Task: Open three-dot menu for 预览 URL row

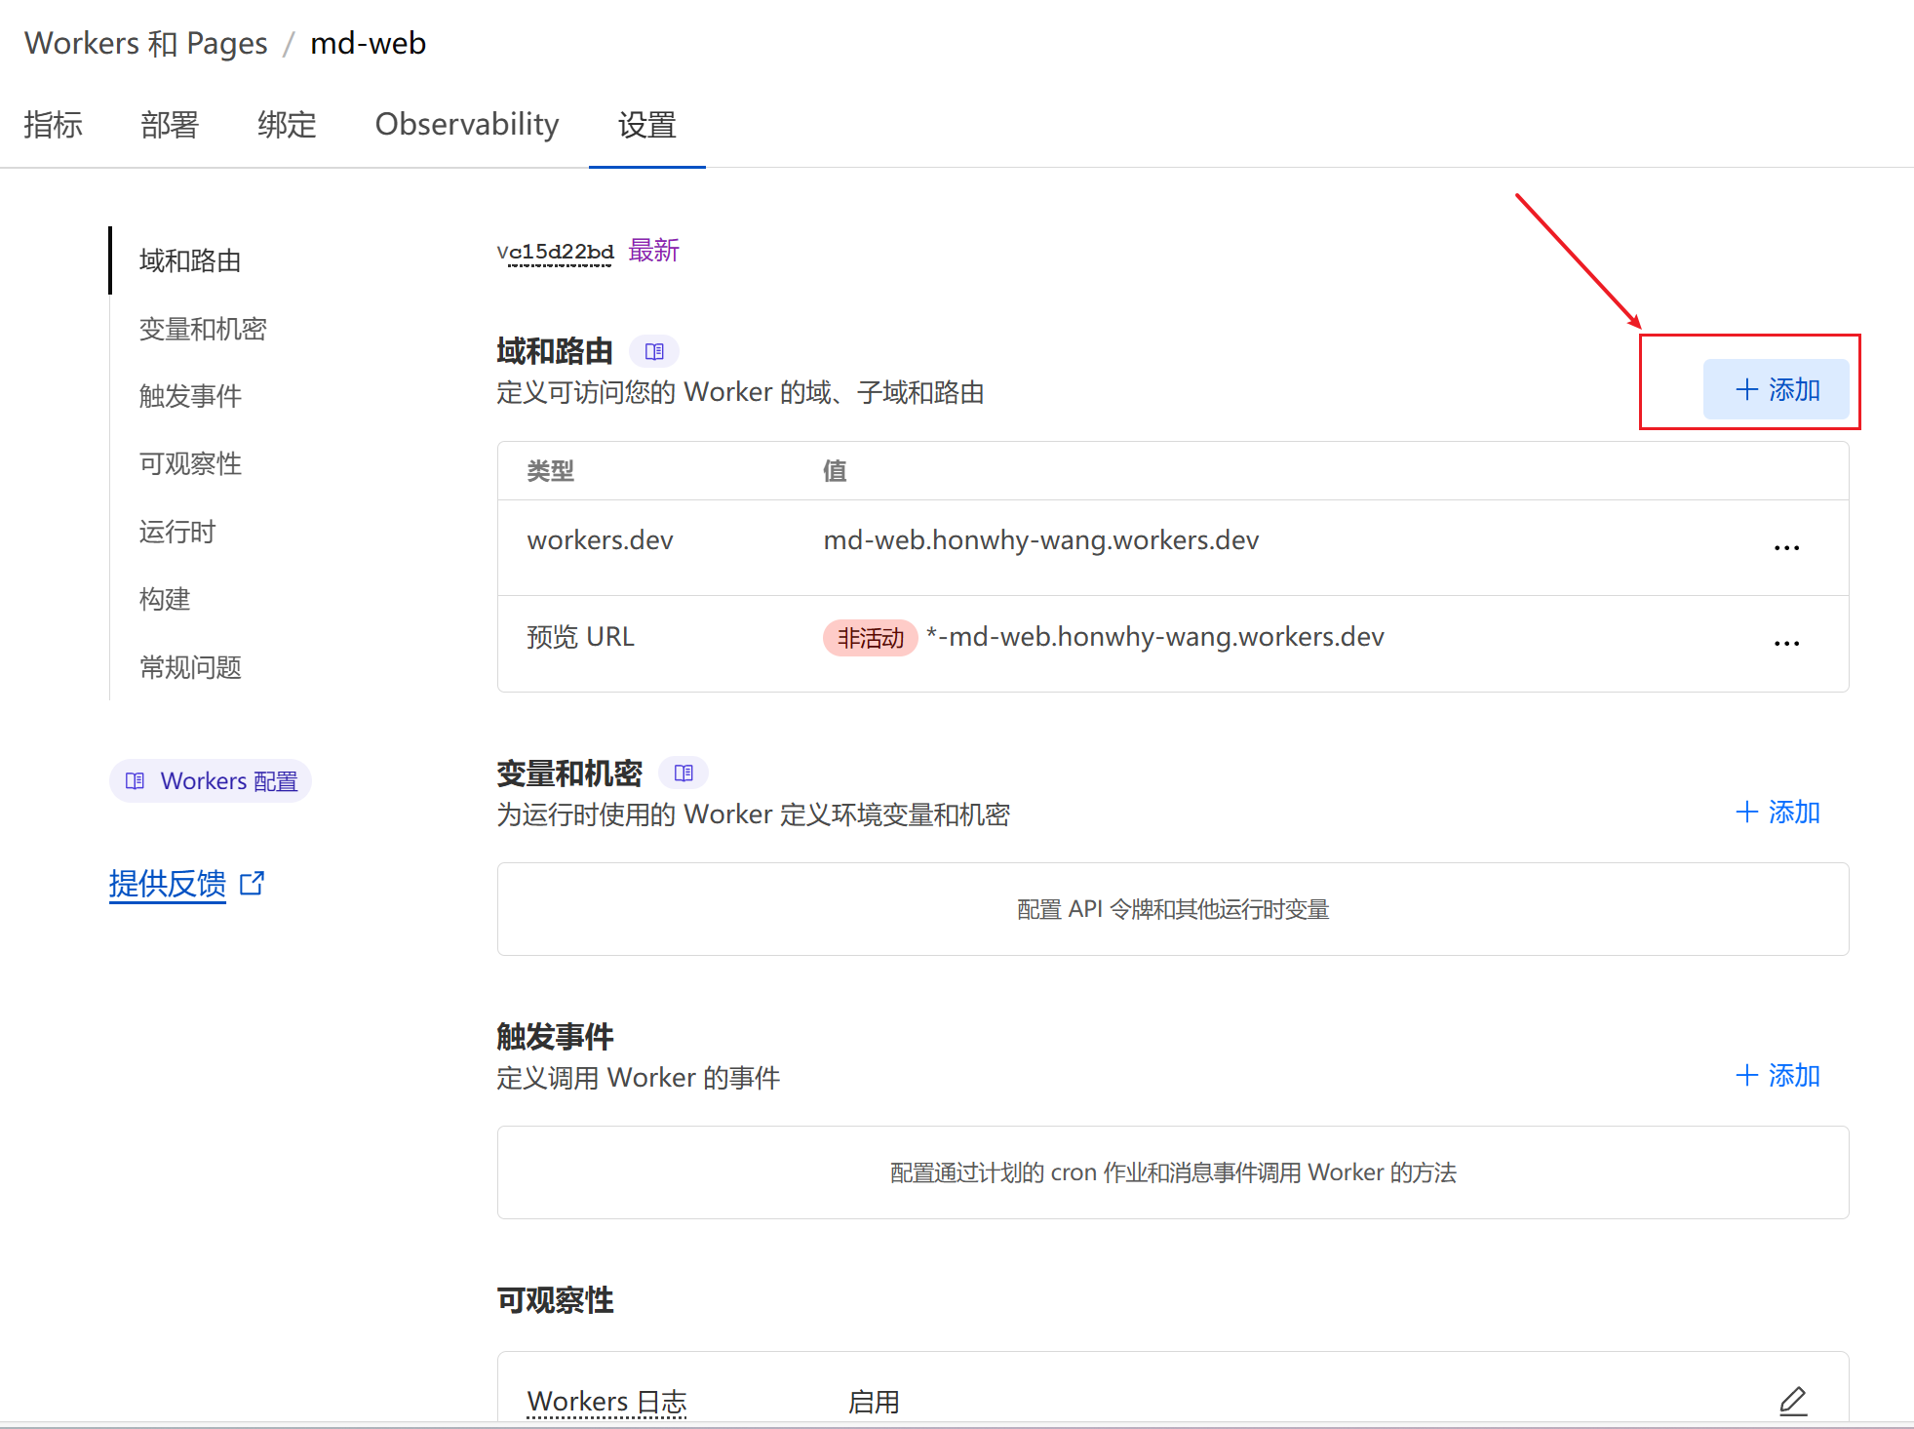Action: [1786, 643]
